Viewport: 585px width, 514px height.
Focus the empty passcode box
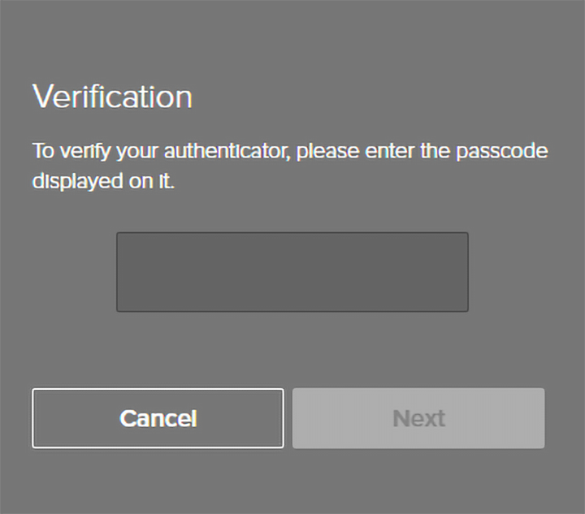tap(292, 272)
